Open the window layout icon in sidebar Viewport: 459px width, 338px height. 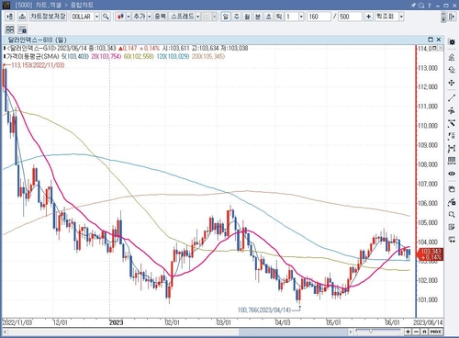[452, 189]
